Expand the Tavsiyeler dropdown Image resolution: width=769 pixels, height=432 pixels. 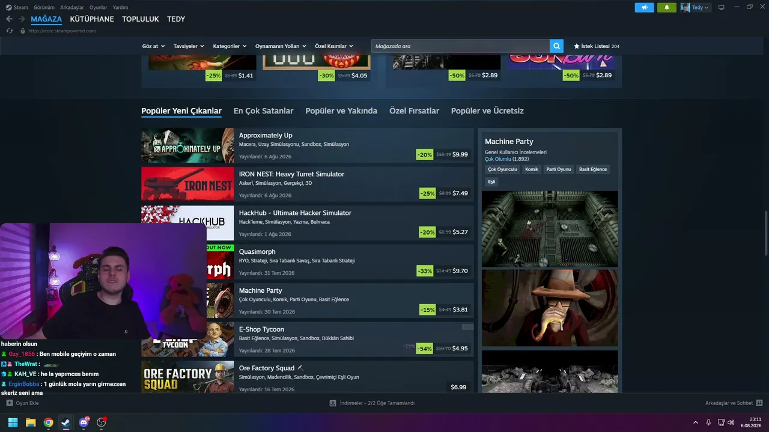point(189,46)
